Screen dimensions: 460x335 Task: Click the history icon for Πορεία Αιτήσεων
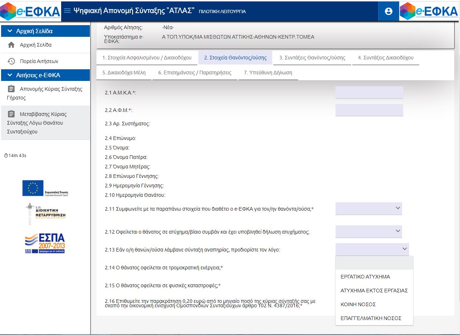[x=11, y=61]
